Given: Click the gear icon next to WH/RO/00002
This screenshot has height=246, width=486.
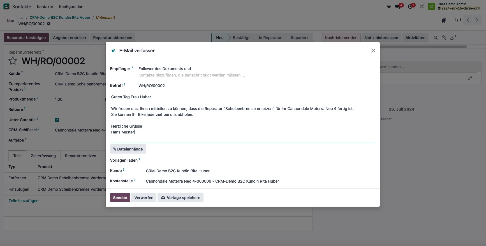Looking at the screenshot, I should point(48,24).
